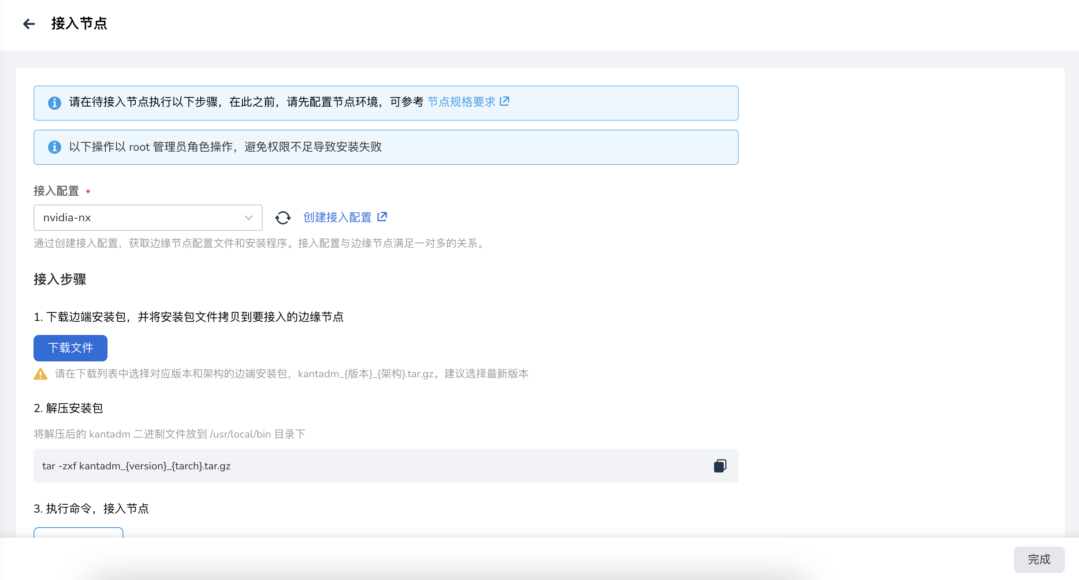Click the node environment notice banner
The height and width of the screenshot is (580, 1079).
pos(386,103)
